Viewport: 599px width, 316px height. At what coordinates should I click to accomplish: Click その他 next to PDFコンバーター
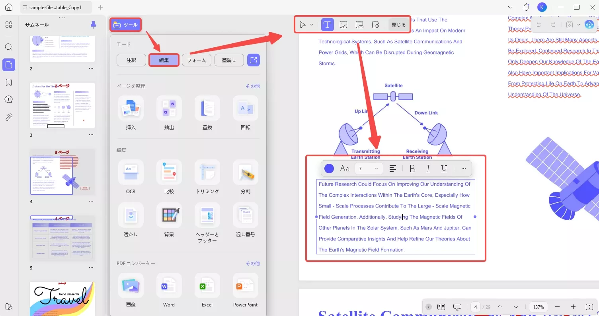[x=253, y=263]
